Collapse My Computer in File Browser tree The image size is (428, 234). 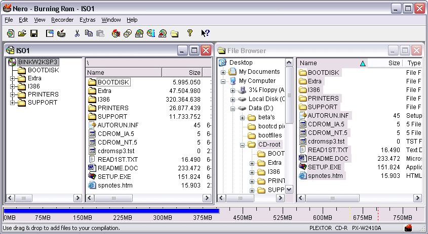click(x=223, y=81)
